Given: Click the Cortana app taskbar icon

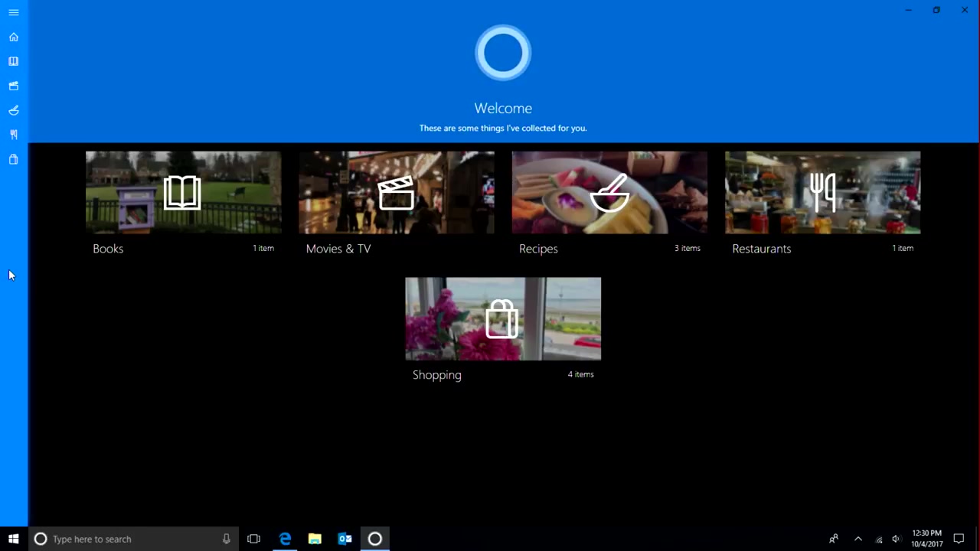Looking at the screenshot, I should pyautogui.click(x=375, y=539).
